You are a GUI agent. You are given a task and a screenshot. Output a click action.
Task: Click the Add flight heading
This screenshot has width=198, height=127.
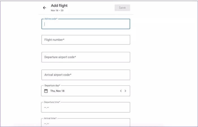59,5
